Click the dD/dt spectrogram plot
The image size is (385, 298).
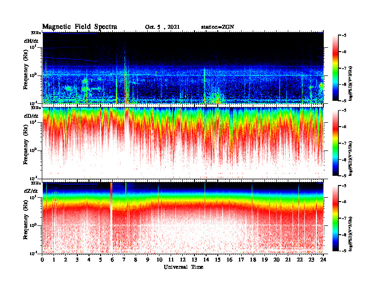(x=183, y=143)
